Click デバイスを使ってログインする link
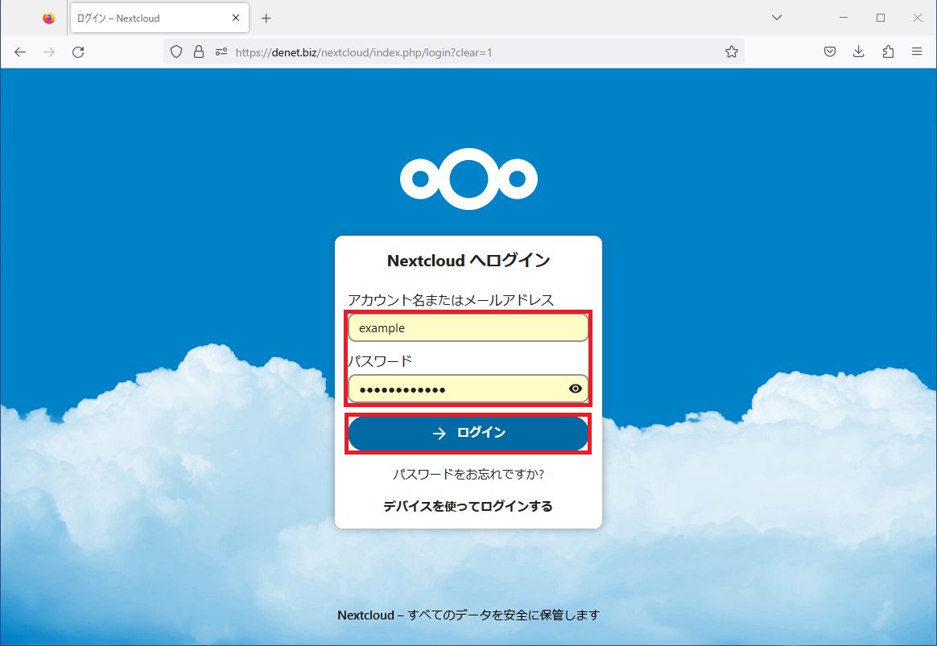Viewport: 937px width, 646px height. [x=468, y=506]
